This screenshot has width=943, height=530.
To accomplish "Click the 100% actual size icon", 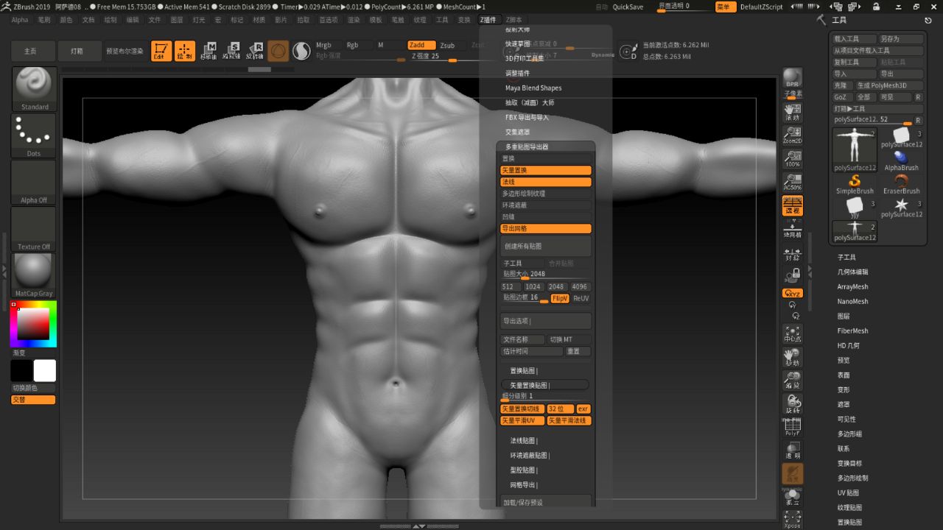I will point(793,159).
